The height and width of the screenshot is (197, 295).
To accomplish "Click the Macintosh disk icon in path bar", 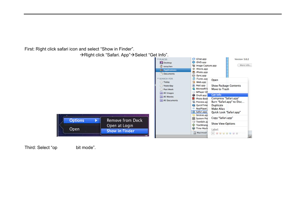I will point(195,133).
